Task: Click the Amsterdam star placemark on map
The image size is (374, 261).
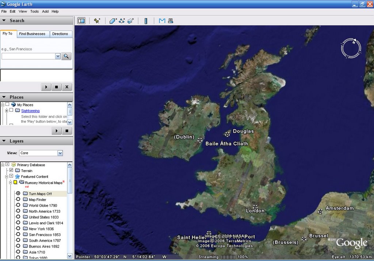Action: [320, 211]
